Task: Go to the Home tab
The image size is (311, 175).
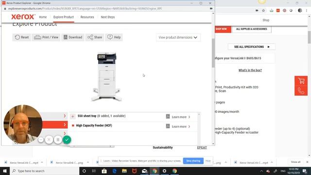Action: click(43, 17)
